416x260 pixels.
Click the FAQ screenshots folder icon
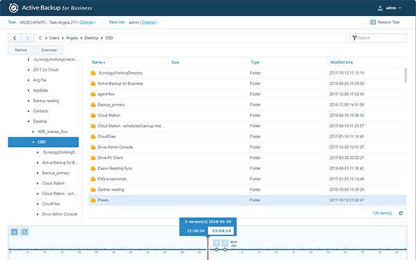[x=93, y=179]
